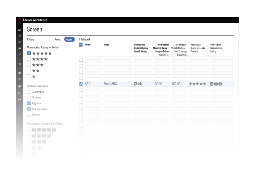Open the research search icon in sidebar
This screenshot has width=255, height=177.
(20, 73)
